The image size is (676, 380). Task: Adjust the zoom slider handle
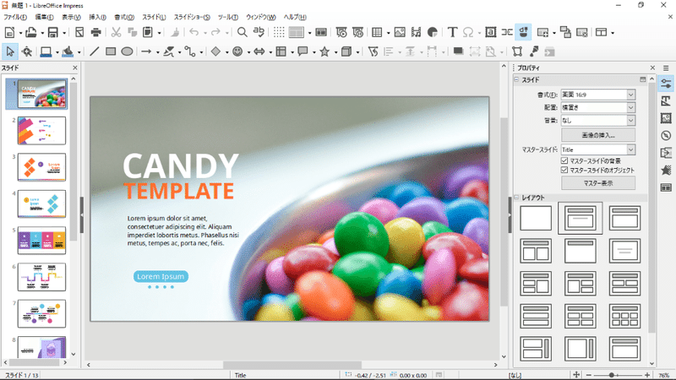pyautogui.click(x=611, y=375)
